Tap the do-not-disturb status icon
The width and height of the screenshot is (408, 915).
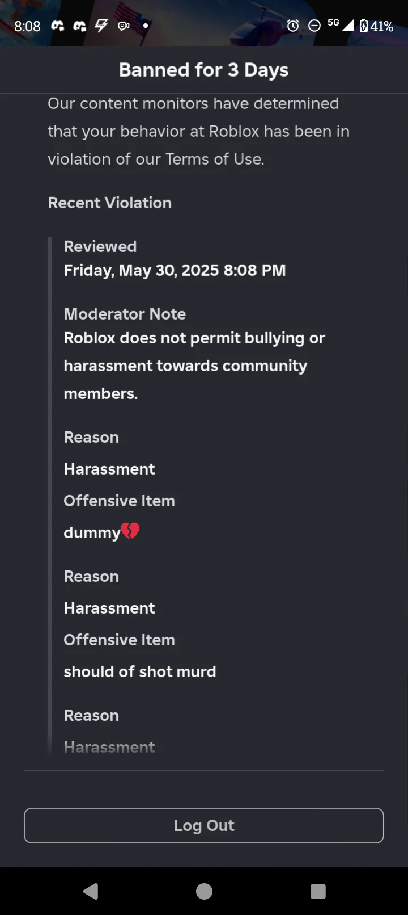314,26
